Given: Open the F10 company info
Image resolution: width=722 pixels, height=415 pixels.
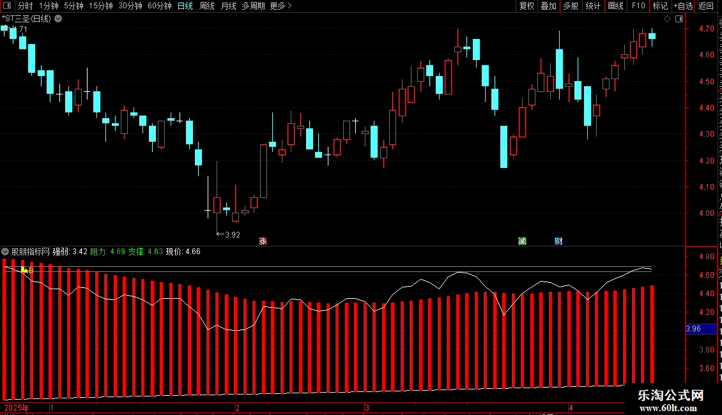Looking at the screenshot, I should (638, 6).
